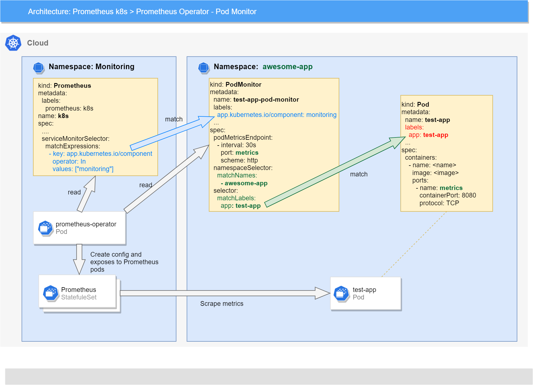Click the 'matchNames:' line
This screenshot has width=533, height=385.
237,175
